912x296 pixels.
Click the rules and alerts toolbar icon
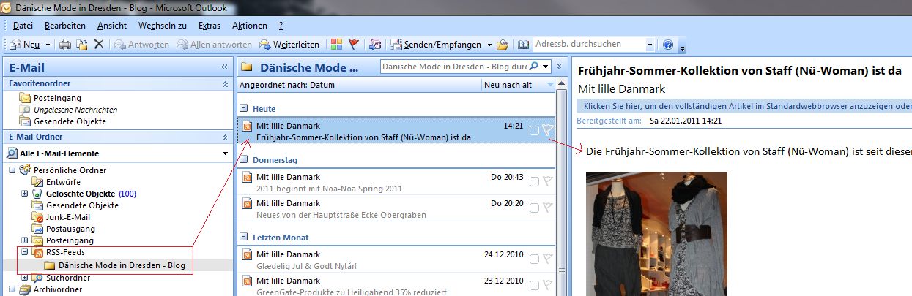376,45
